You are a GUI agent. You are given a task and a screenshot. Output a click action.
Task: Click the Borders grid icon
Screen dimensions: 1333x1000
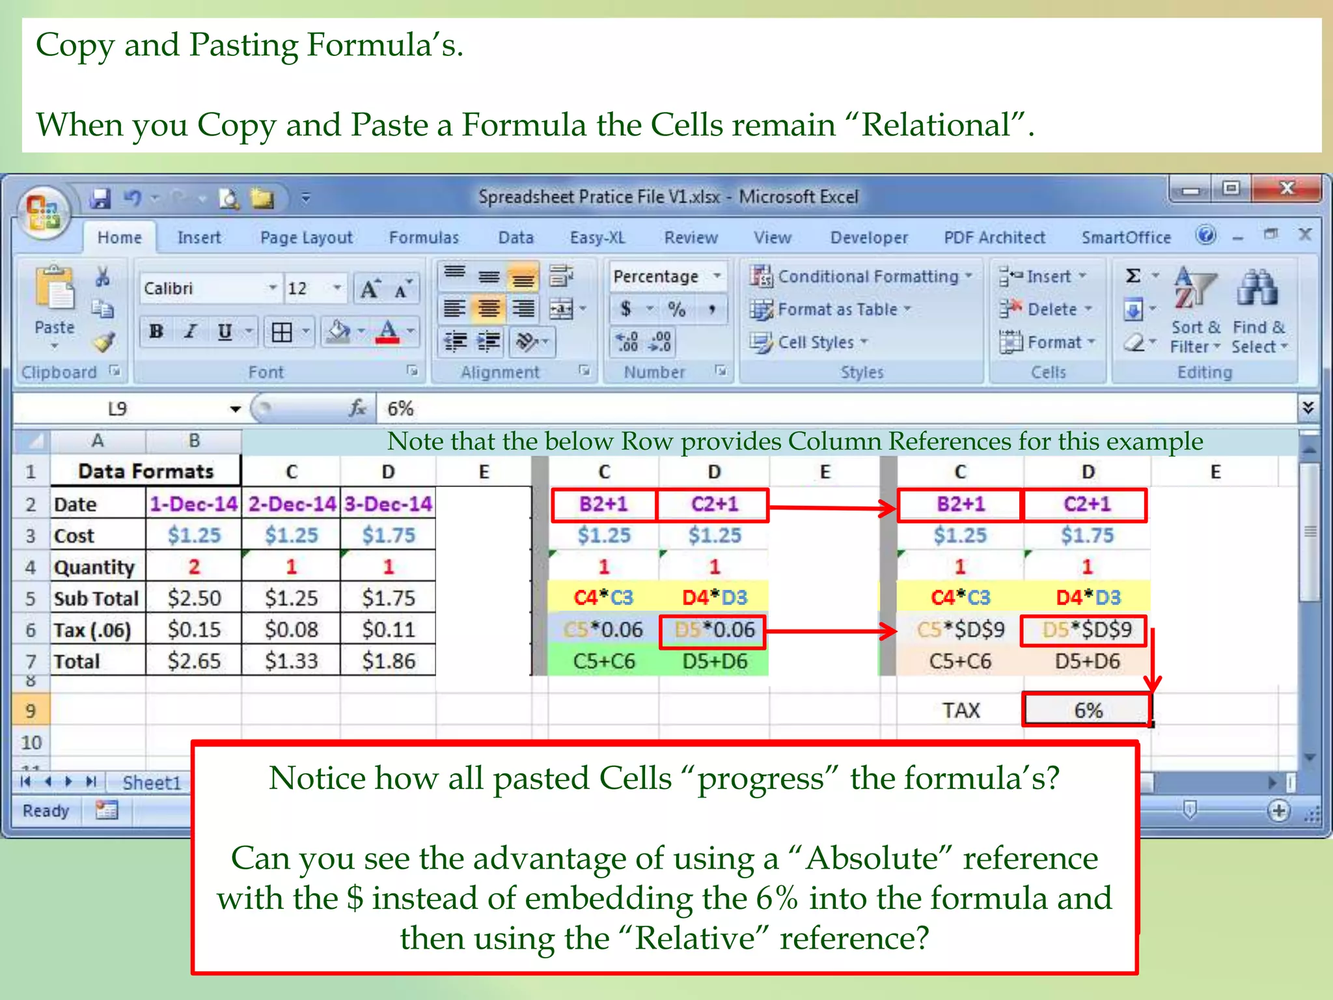coord(282,332)
